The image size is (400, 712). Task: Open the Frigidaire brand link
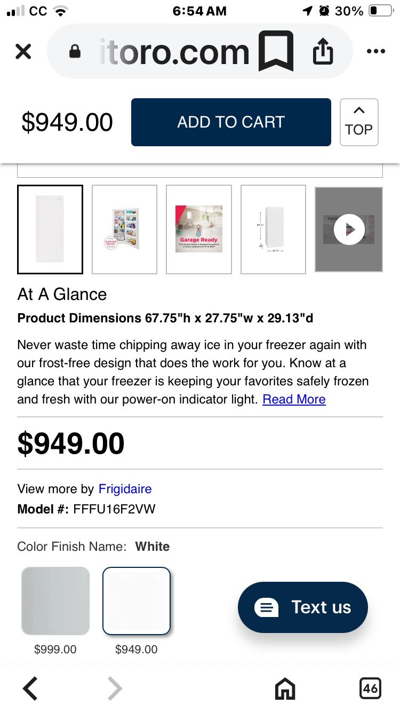click(x=125, y=489)
